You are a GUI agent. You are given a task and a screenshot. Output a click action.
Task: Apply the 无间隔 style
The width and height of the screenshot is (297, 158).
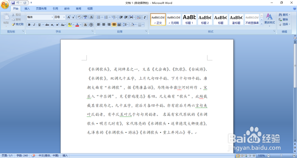173,19
